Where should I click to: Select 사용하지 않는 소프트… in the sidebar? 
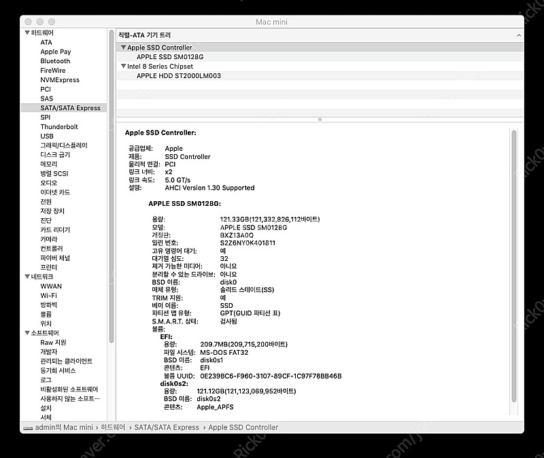70,398
